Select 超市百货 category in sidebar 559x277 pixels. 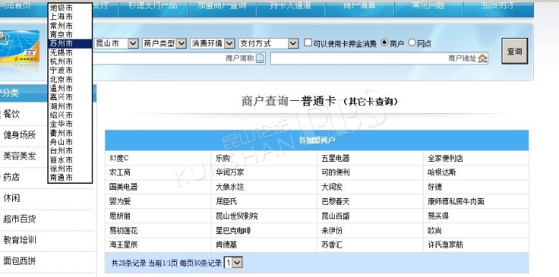(x=19, y=219)
